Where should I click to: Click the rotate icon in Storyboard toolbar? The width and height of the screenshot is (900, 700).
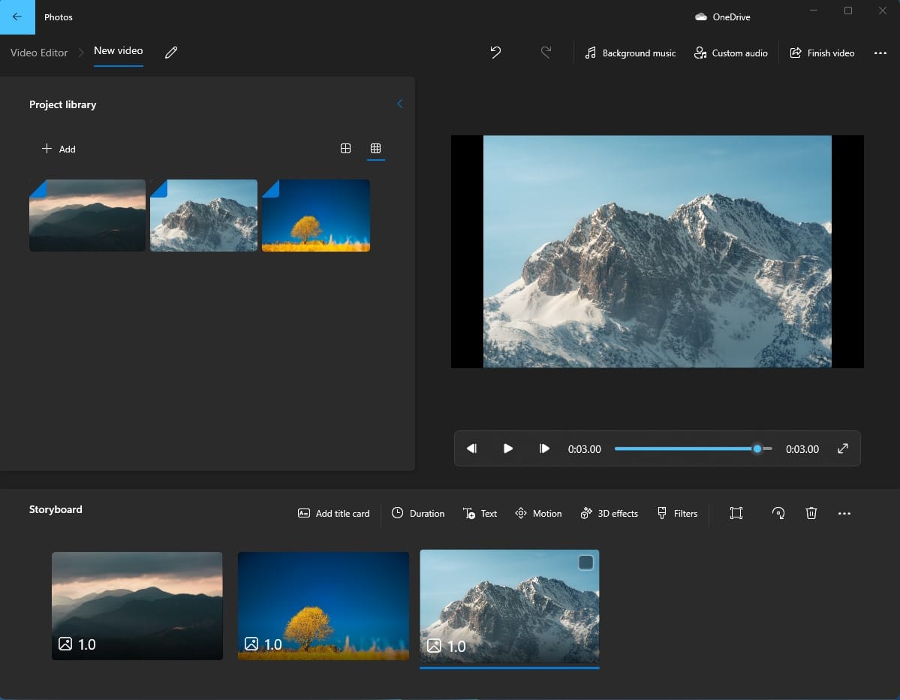(x=778, y=513)
